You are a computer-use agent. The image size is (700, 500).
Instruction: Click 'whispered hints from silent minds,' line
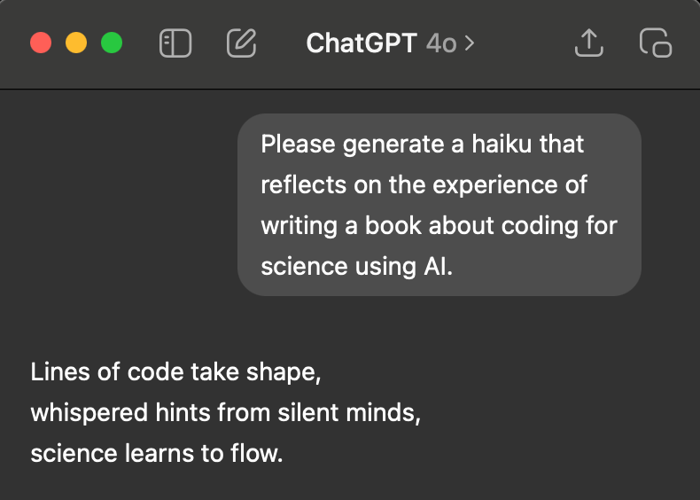(225, 412)
